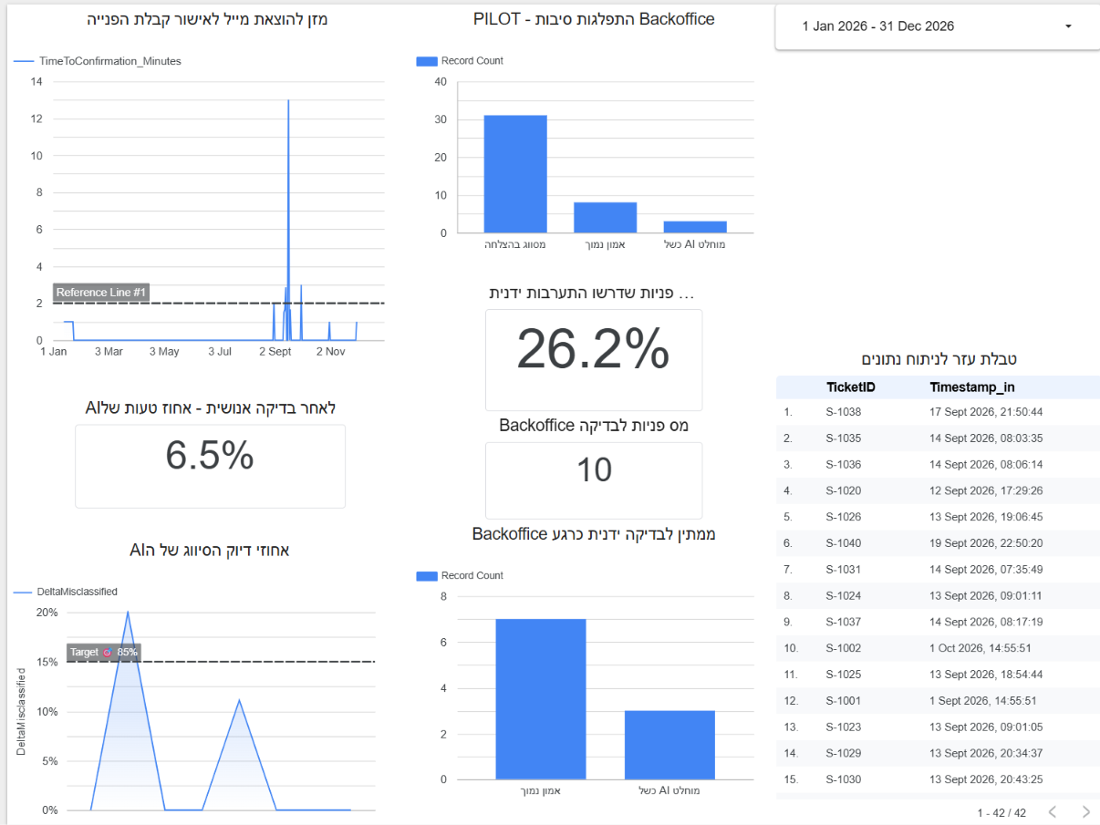Click the table title טבלת עזר לניתוח נתונים
The height and width of the screenshot is (825, 1100).
[x=938, y=359]
